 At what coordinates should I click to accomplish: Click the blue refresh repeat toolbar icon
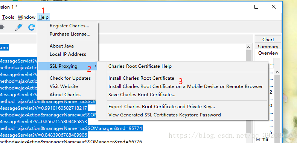[x=32, y=27]
